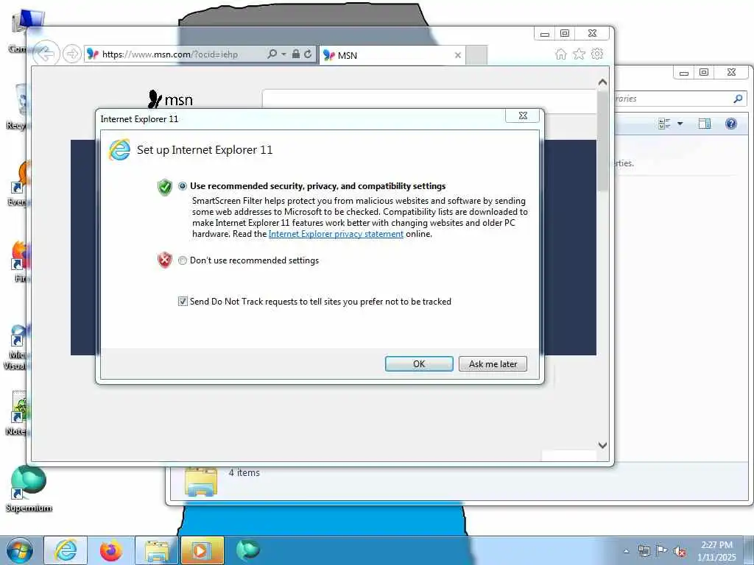
Task: Click the browser Forward arrow
Action: pos(71,54)
